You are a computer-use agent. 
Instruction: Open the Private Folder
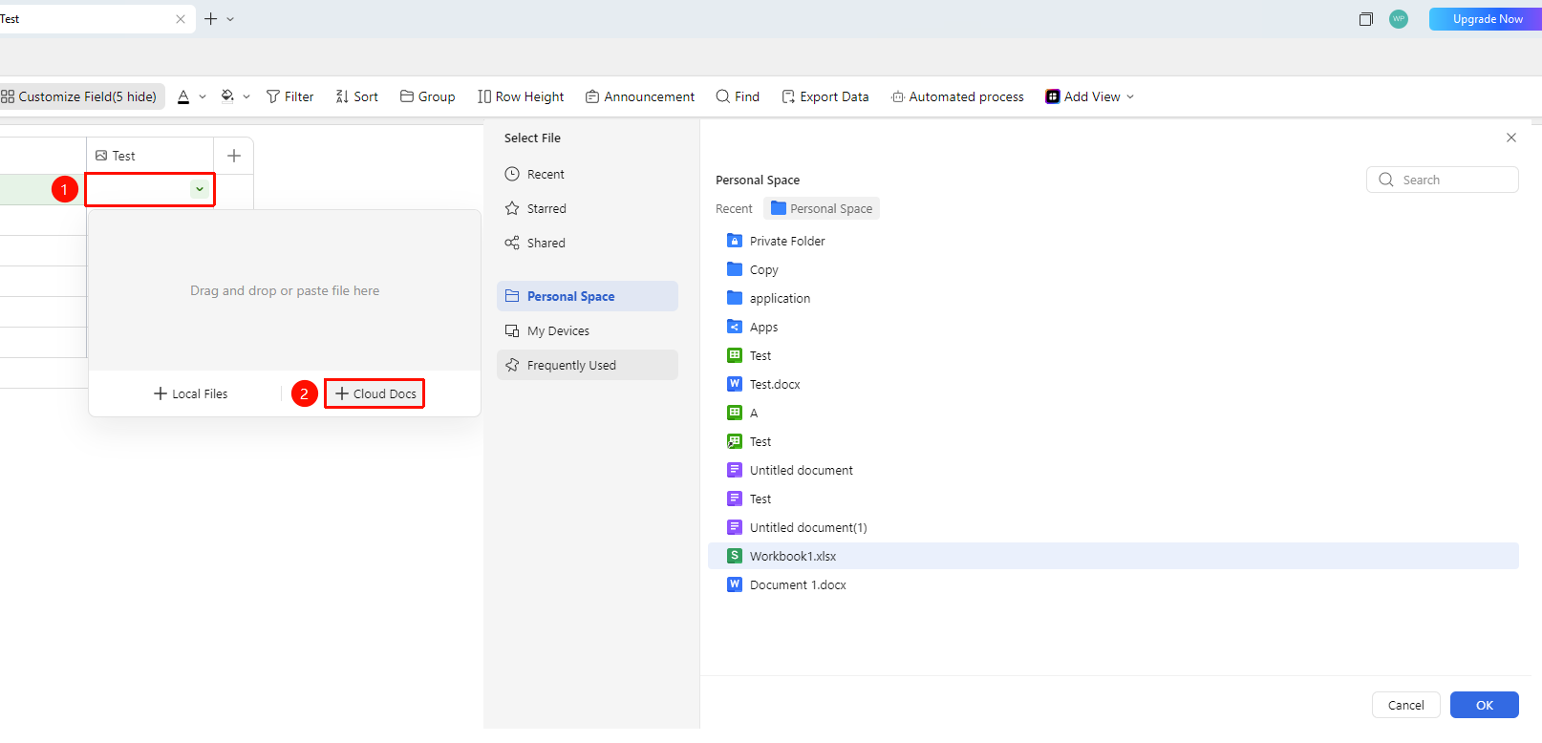(1113, 241)
